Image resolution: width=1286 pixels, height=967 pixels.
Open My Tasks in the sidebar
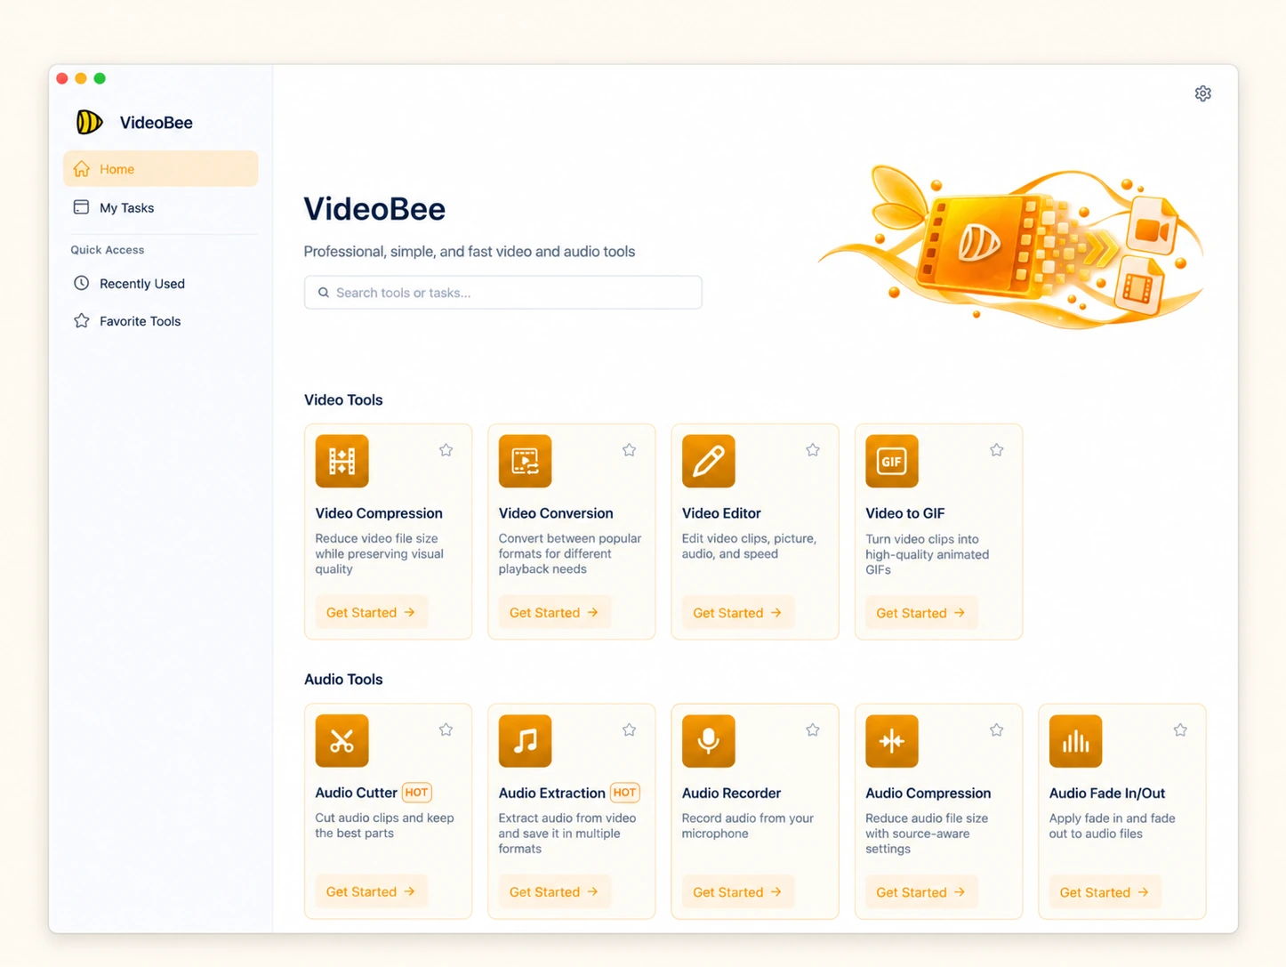click(161, 207)
